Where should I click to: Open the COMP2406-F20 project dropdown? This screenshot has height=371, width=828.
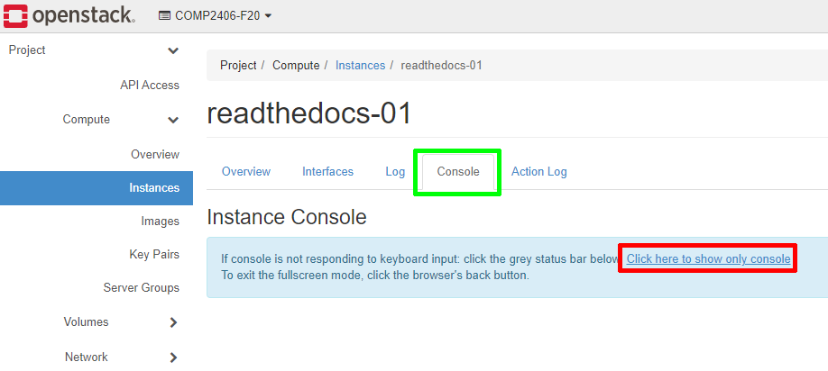pyautogui.click(x=216, y=16)
